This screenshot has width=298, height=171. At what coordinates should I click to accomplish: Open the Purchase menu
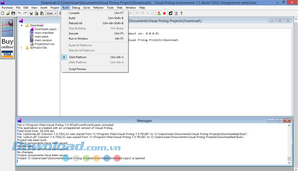(7, 7)
